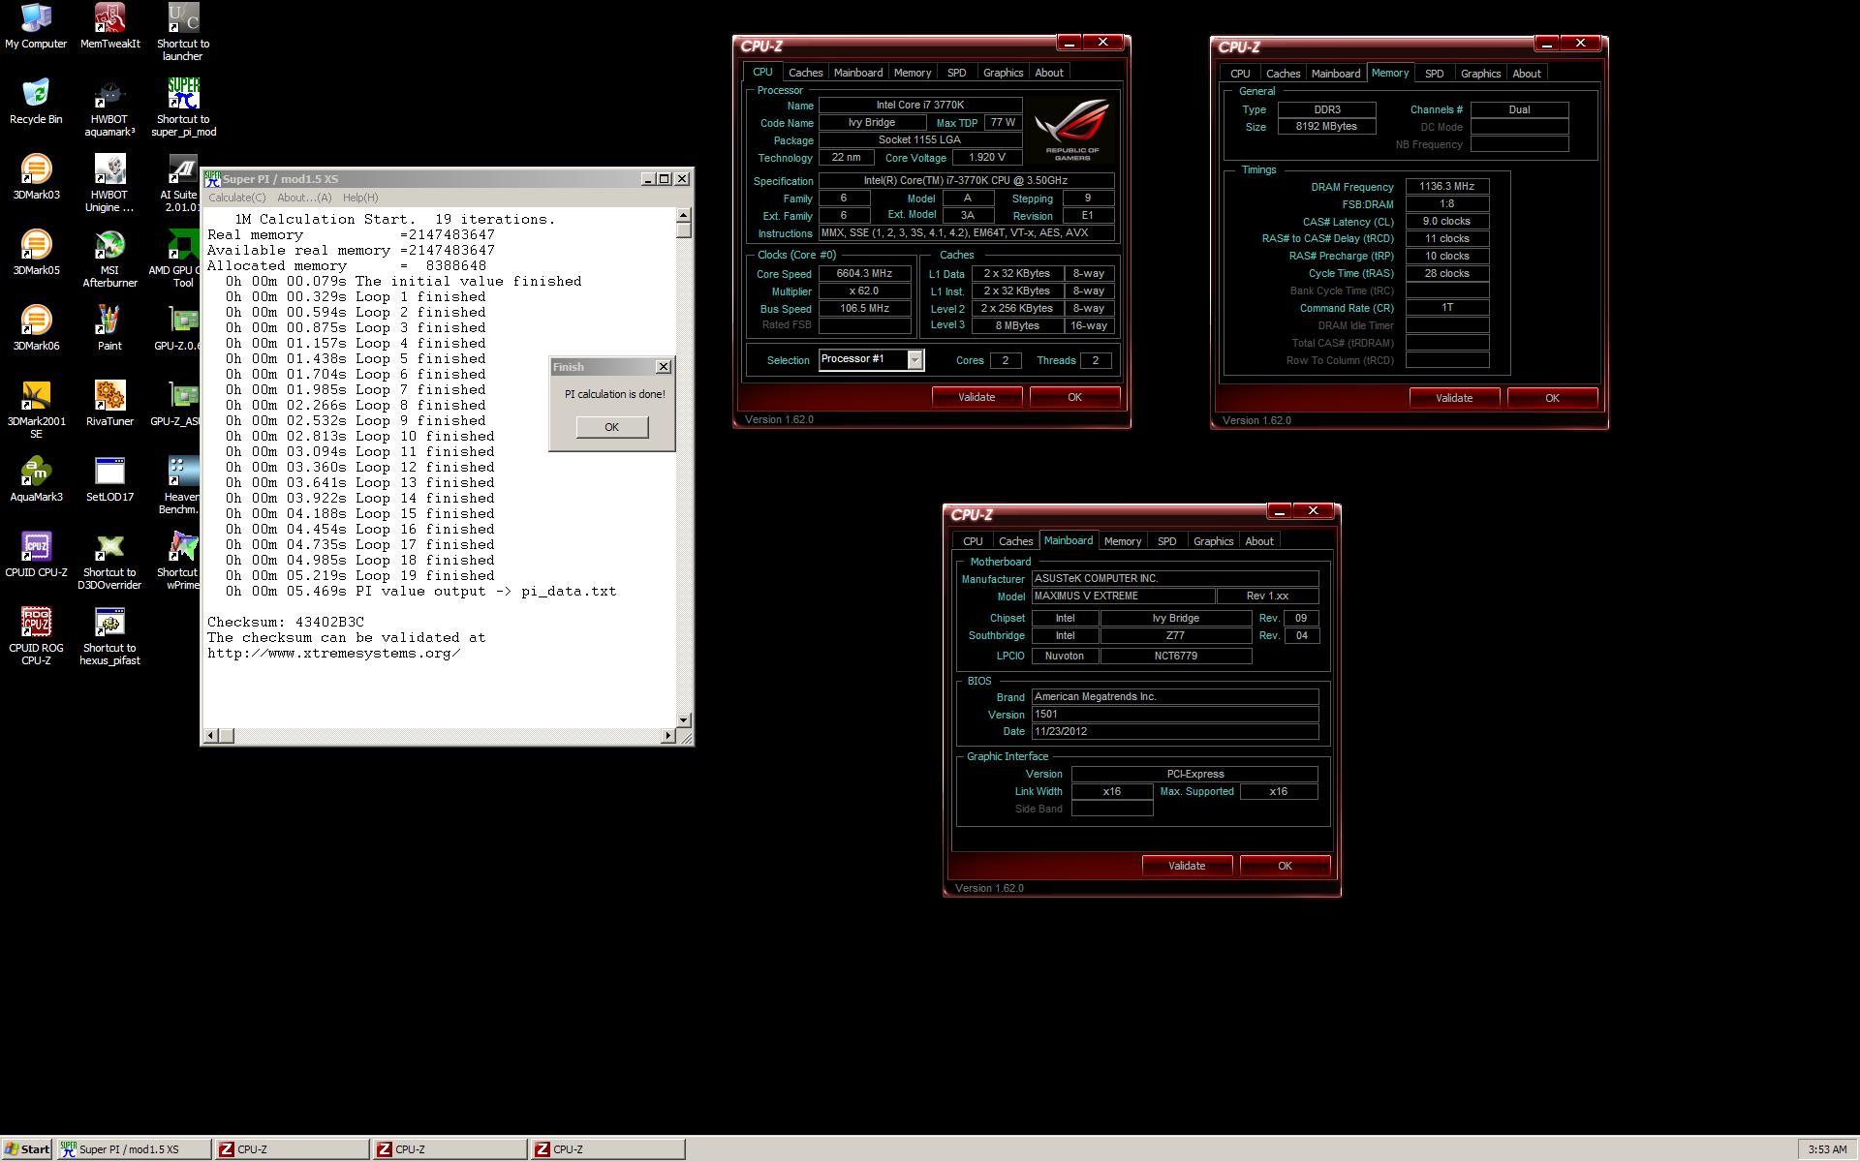Close the Finish dialog
Screen dimensions: 1860x1162
[664, 367]
